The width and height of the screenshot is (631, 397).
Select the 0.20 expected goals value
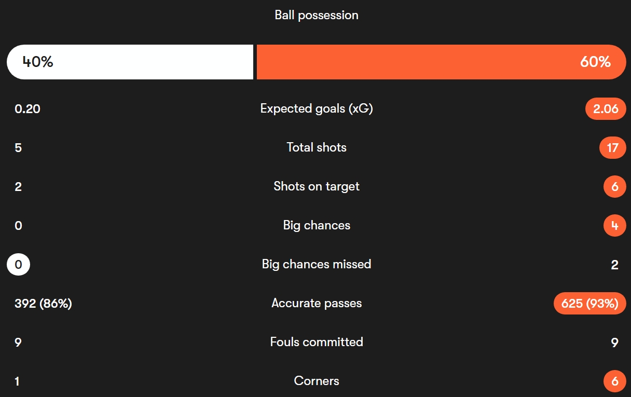click(x=28, y=108)
